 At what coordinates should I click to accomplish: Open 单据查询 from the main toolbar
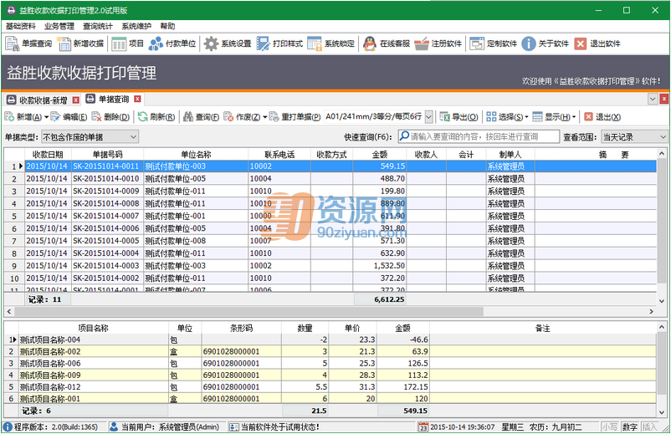(28, 43)
